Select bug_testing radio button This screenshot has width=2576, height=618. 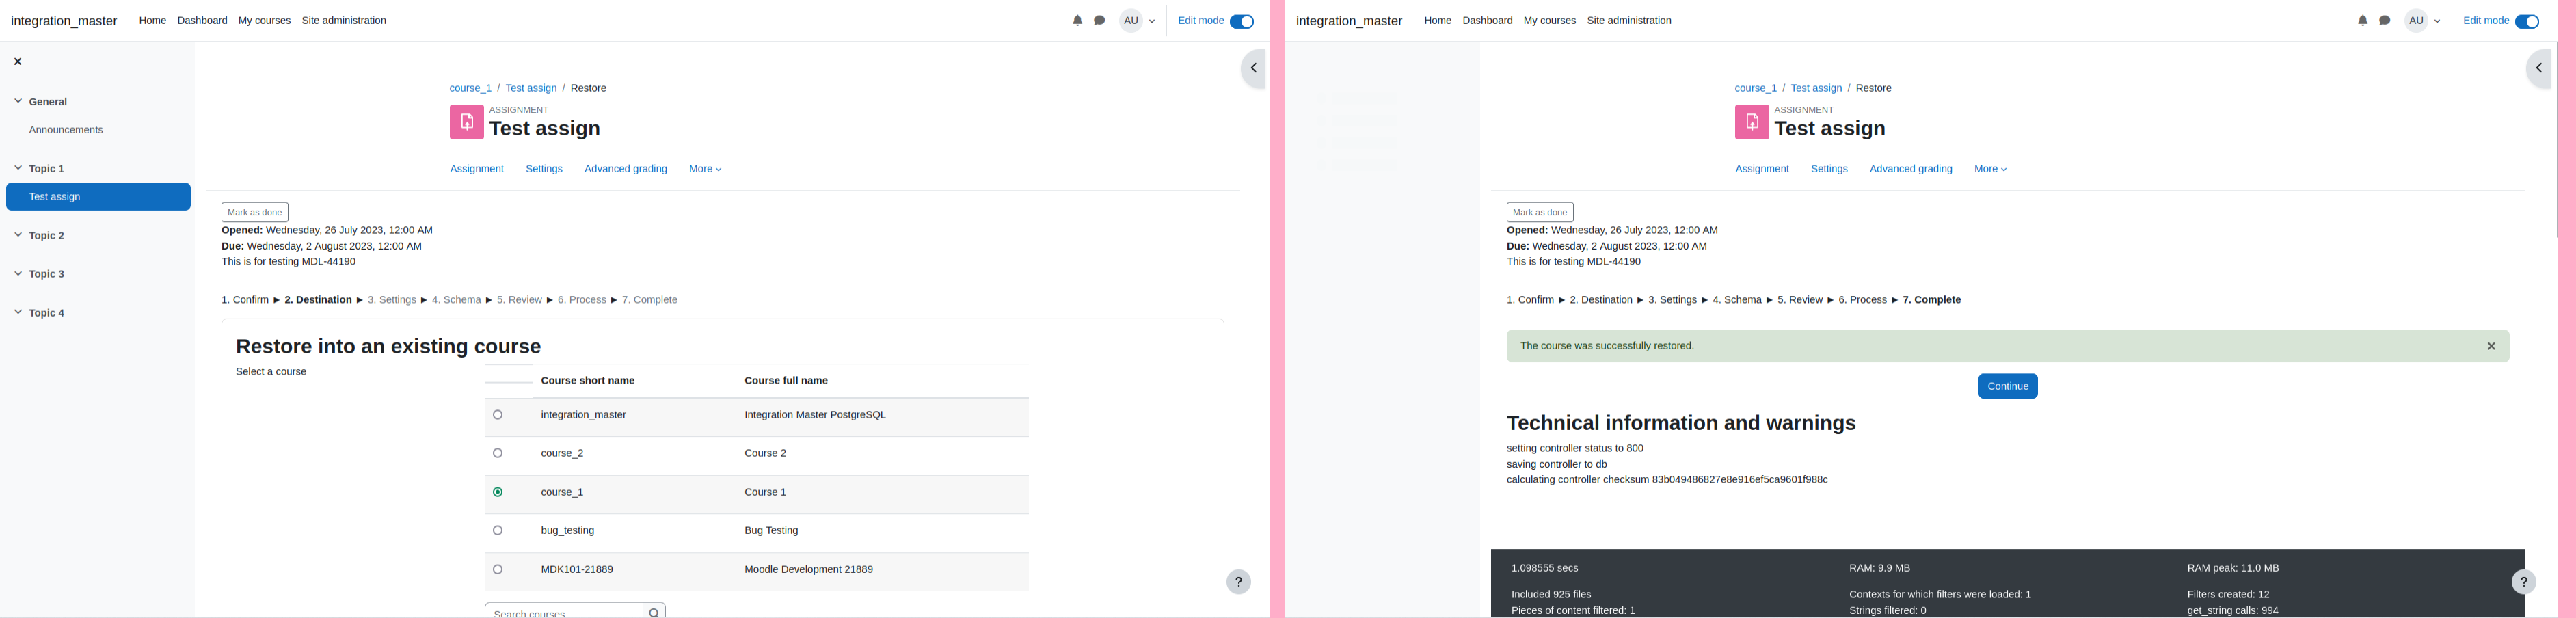click(x=498, y=531)
